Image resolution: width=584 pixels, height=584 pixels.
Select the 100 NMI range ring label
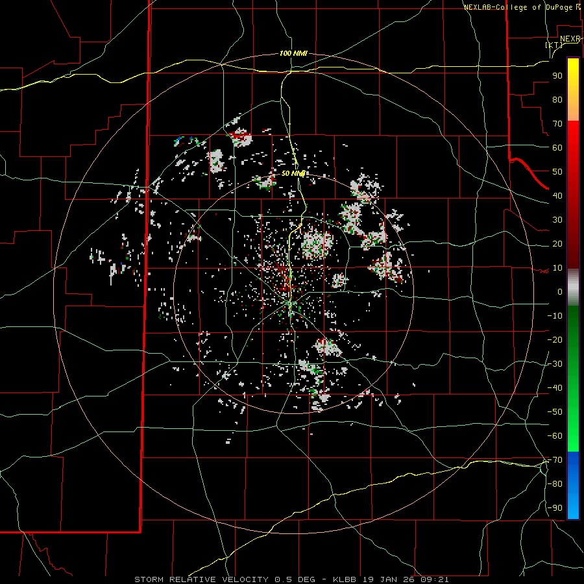click(x=293, y=53)
